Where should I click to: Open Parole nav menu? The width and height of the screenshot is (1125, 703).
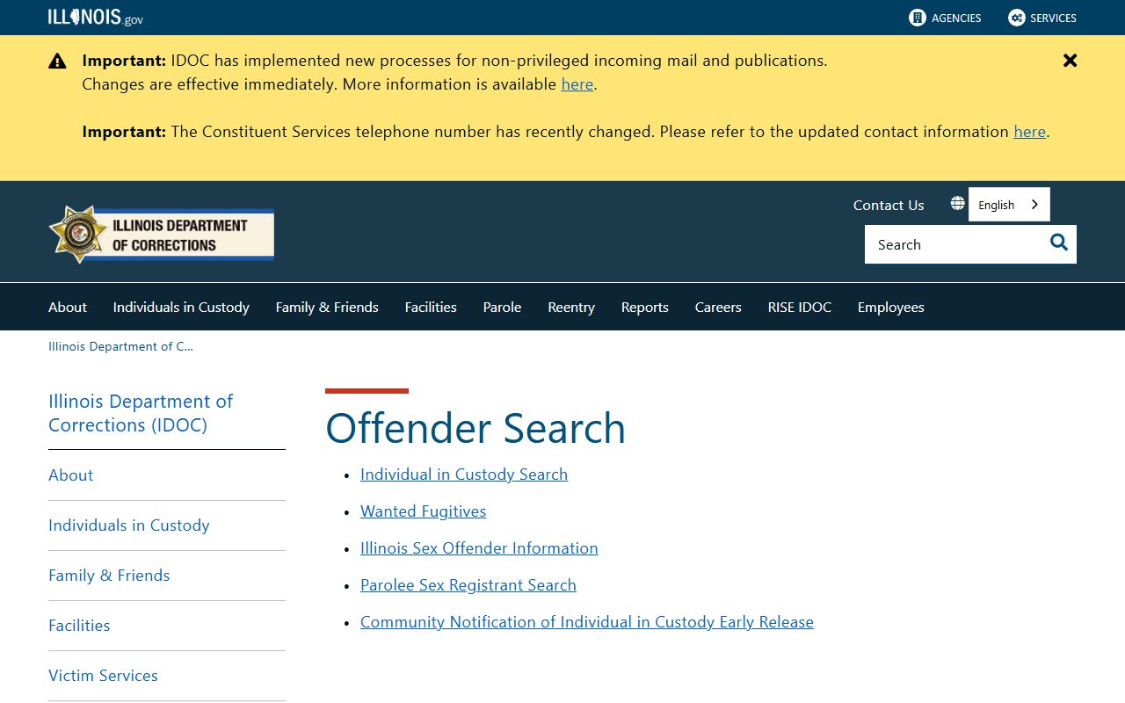502,307
